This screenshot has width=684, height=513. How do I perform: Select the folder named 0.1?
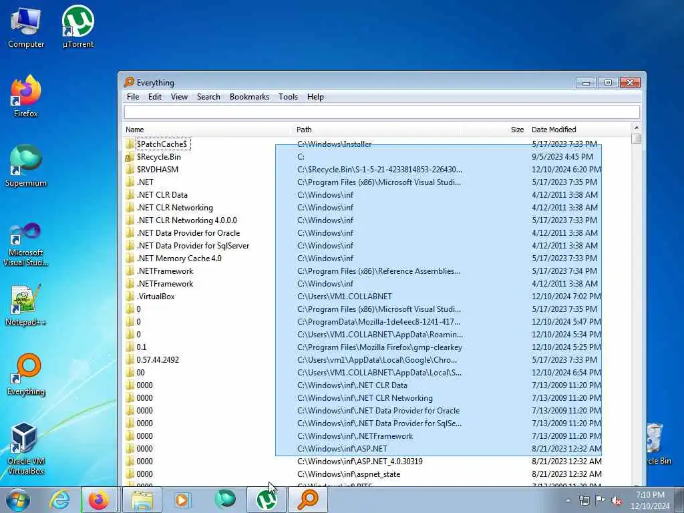pyautogui.click(x=142, y=347)
